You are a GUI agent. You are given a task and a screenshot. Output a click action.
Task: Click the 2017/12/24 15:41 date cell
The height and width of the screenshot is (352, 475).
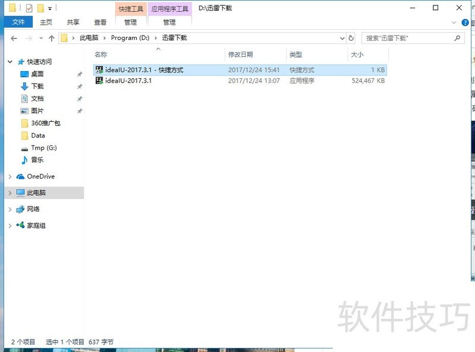[x=254, y=70]
